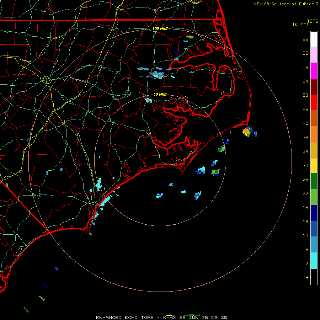
Task: Click the 62 legend value
Action: (x=305, y=53)
